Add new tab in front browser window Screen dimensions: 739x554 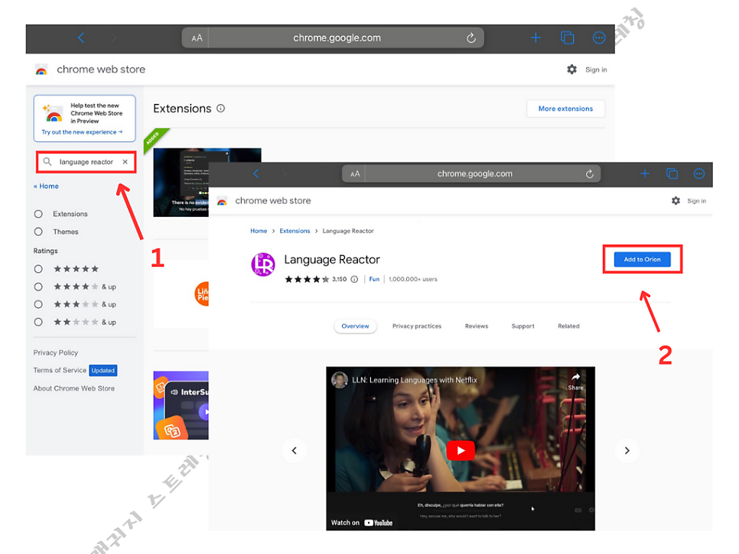pyautogui.click(x=645, y=173)
